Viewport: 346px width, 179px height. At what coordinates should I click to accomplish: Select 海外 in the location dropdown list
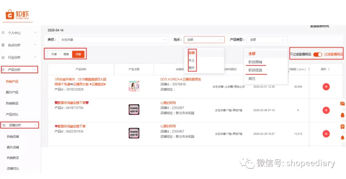(192, 68)
